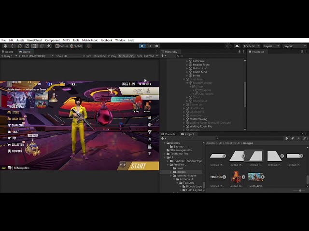Switch to the Scene tab
The width and height of the screenshot is (309, 231).
click(x=8, y=51)
